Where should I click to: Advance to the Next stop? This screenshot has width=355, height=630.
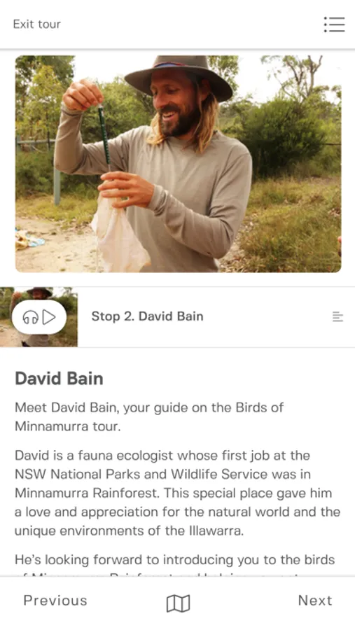coord(315,601)
